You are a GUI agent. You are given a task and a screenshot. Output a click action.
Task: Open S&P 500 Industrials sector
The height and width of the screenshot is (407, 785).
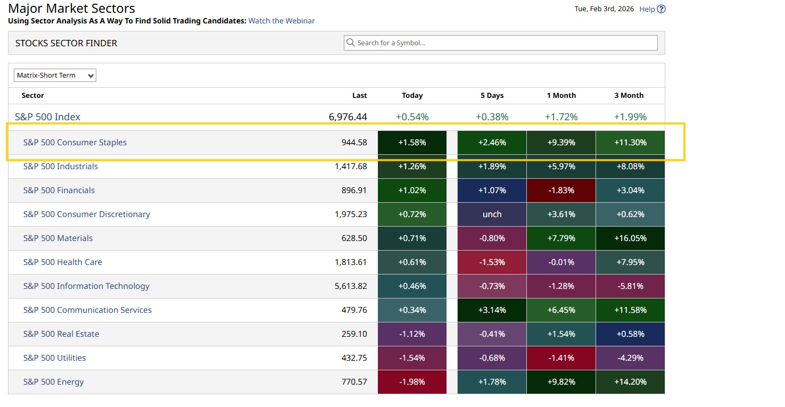point(61,167)
